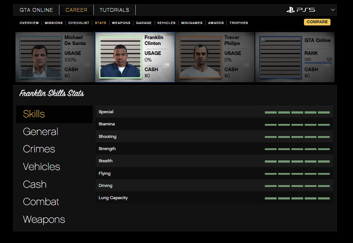Open the Trophies section

(x=239, y=23)
